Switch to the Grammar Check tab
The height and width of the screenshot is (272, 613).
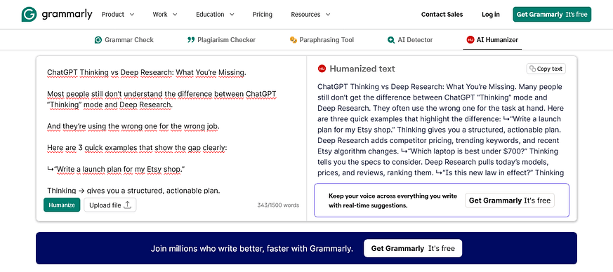tap(124, 40)
